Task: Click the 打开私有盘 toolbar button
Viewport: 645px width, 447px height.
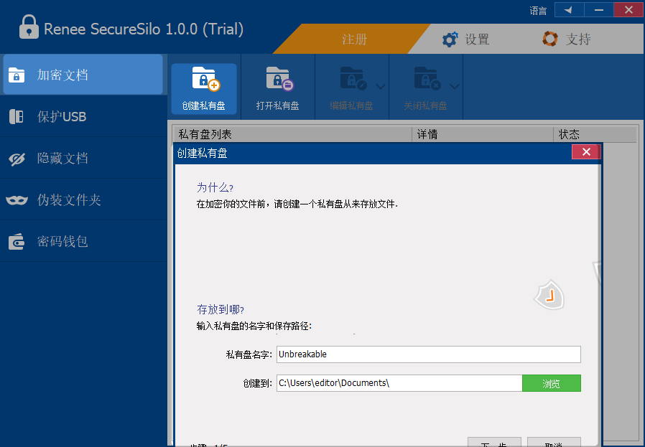Action: [x=278, y=89]
